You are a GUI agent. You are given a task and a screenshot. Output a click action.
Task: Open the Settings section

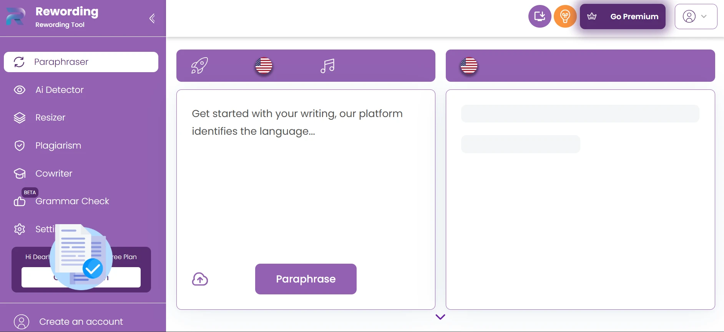pyautogui.click(x=46, y=229)
